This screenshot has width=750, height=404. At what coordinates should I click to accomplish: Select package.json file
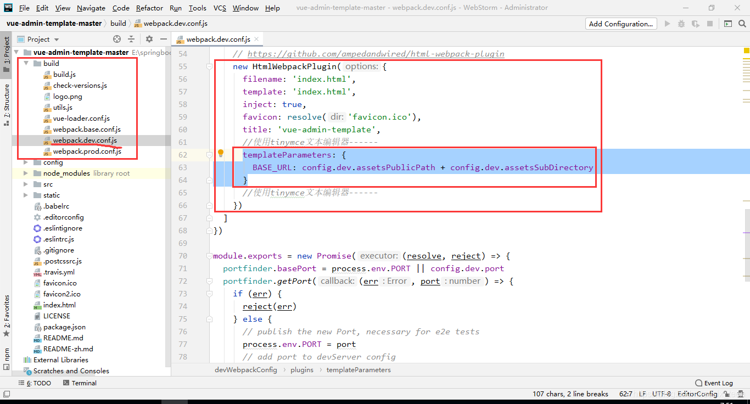click(x=64, y=327)
